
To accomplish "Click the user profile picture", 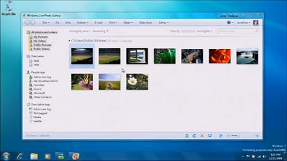I will click(x=256, y=22).
